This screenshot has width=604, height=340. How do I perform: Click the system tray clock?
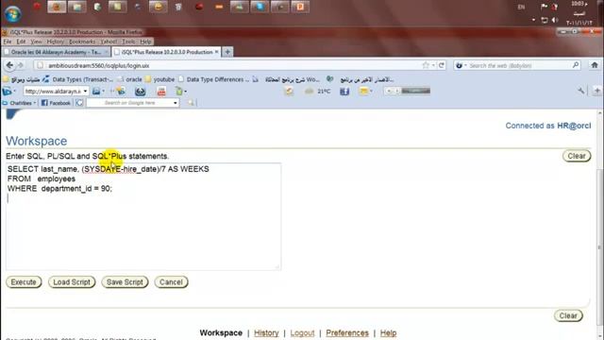click(x=579, y=13)
